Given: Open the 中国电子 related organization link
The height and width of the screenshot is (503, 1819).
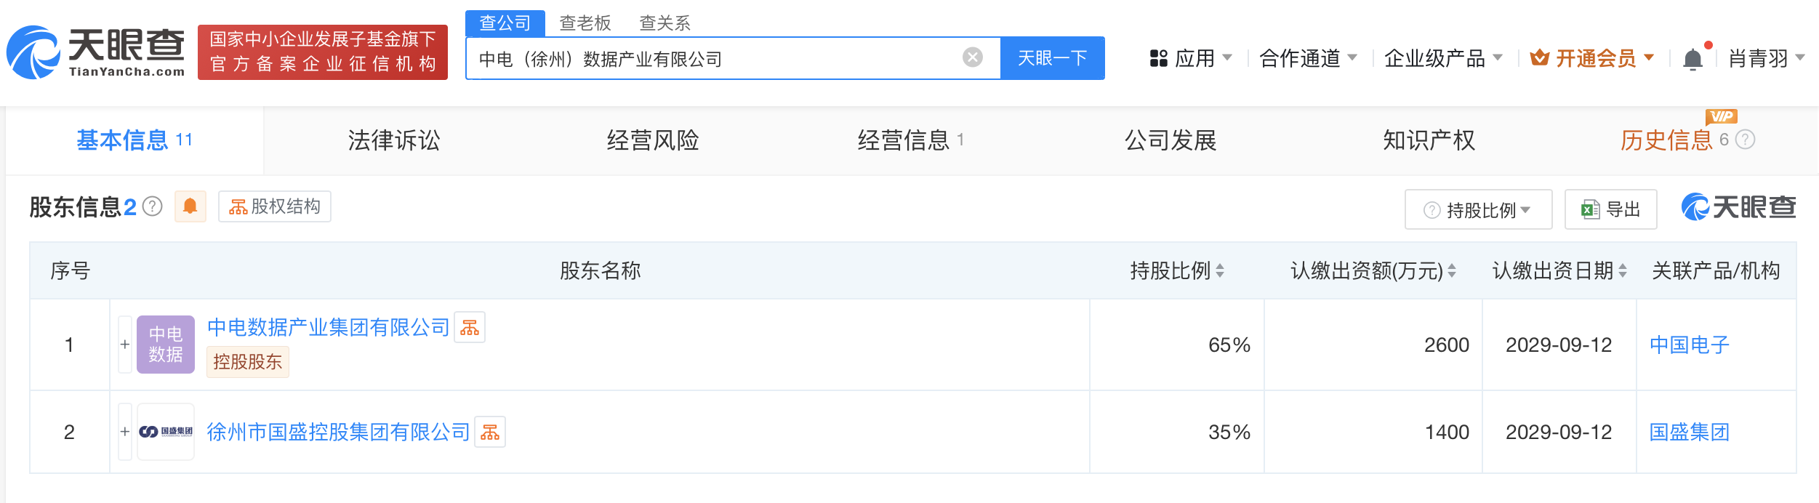Looking at the screenshot, I should pos(1689,345).
